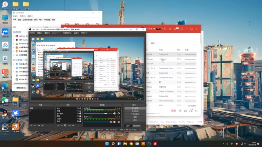This screenshot has width=262, height=147.
Task: Remove the selected scene with the minus icon in OBS Scenes panel
Action: 35,125
